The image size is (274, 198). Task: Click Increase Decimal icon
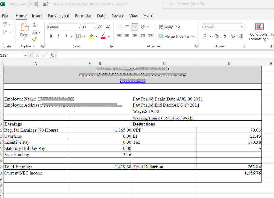click(x=233, y=36)
